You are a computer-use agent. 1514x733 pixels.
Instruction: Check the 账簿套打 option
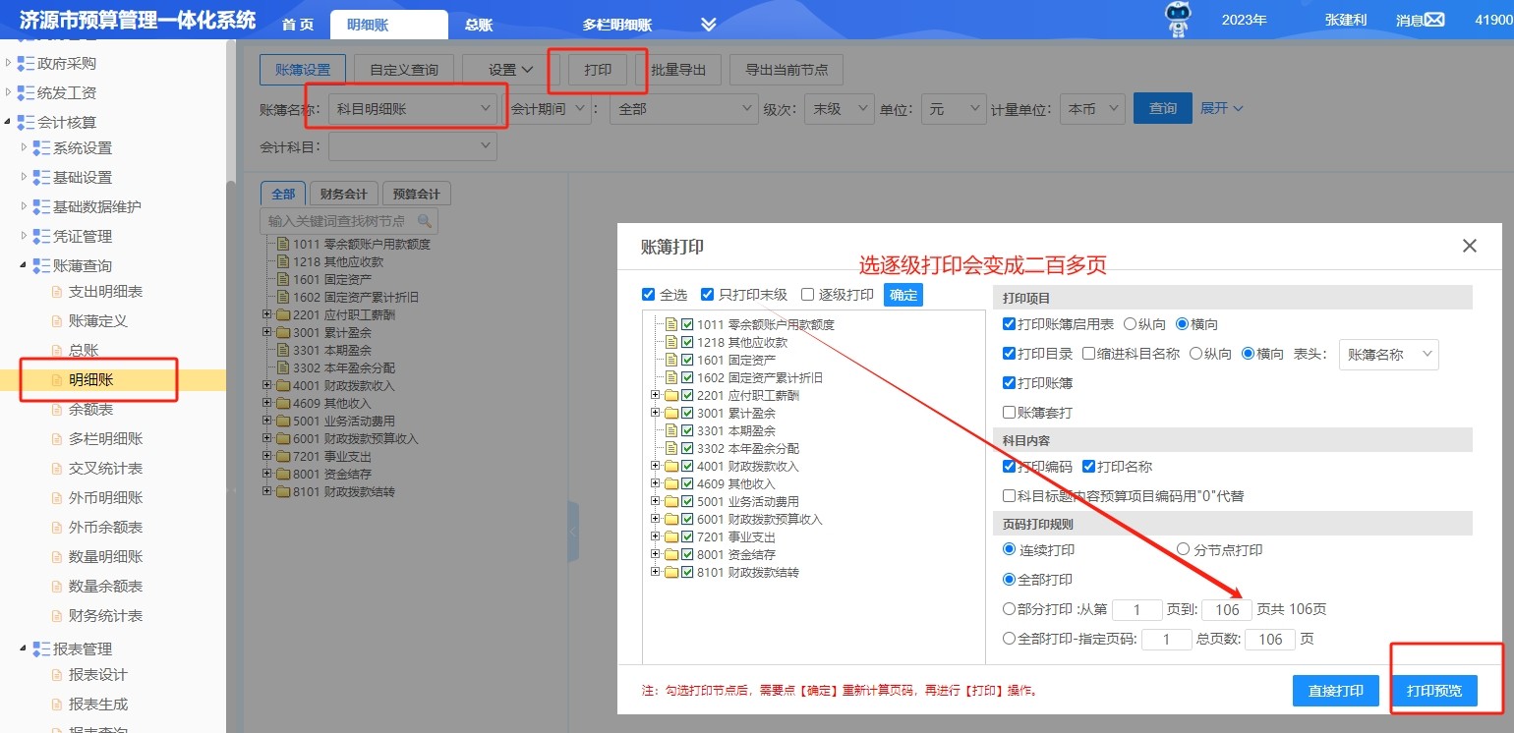[1009, 413]
